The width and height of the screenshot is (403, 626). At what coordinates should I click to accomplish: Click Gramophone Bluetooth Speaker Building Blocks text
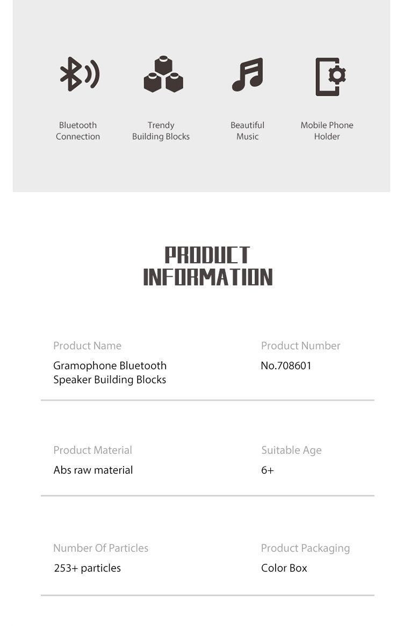coord(110,372)
